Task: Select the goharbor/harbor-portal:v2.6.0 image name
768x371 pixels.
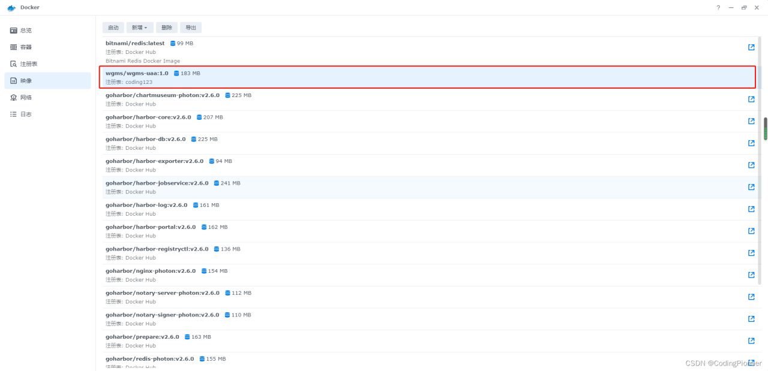Action: coord(151,227)
